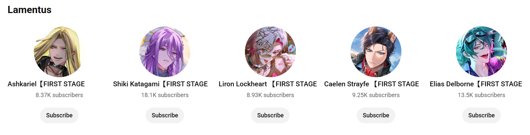Subscribe to Elias Delborne's channel
Screen dimensions: 530x135
[481, 115]
